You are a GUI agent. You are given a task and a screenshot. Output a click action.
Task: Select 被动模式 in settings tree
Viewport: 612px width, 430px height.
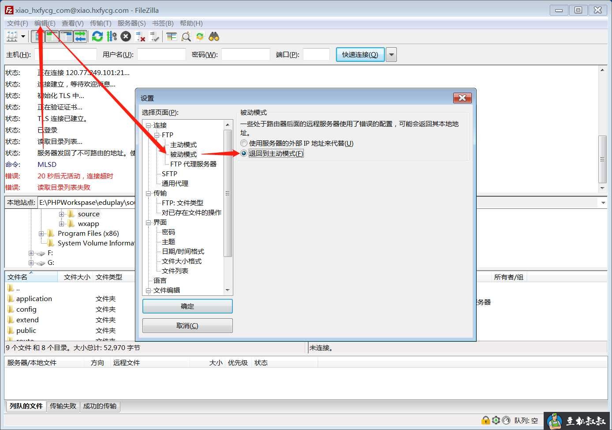(183, 154)
